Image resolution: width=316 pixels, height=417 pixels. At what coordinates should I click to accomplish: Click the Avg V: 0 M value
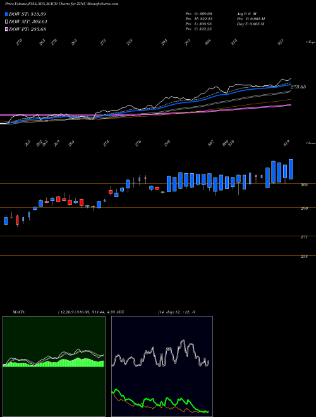click(246, 14)
